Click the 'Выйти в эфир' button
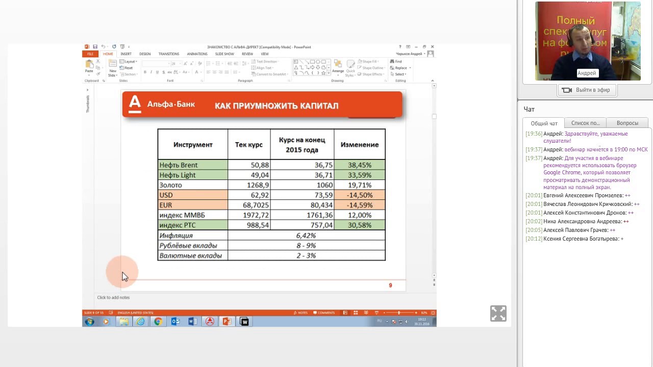This screenshot has height=367, width=653. (x=587, y=90)
